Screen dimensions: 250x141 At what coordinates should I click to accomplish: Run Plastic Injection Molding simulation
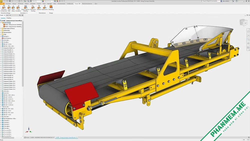(25, 8)
